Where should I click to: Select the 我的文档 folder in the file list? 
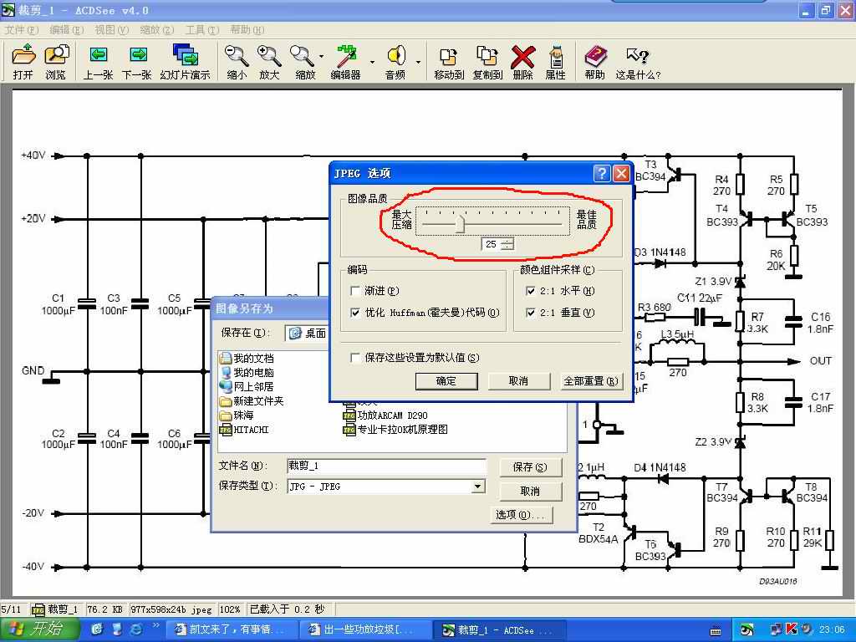[247, 358]
